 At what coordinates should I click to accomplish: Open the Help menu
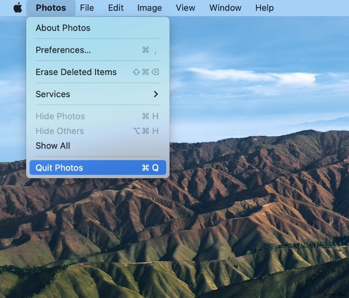pyautogui.click(x=264, y=7)
